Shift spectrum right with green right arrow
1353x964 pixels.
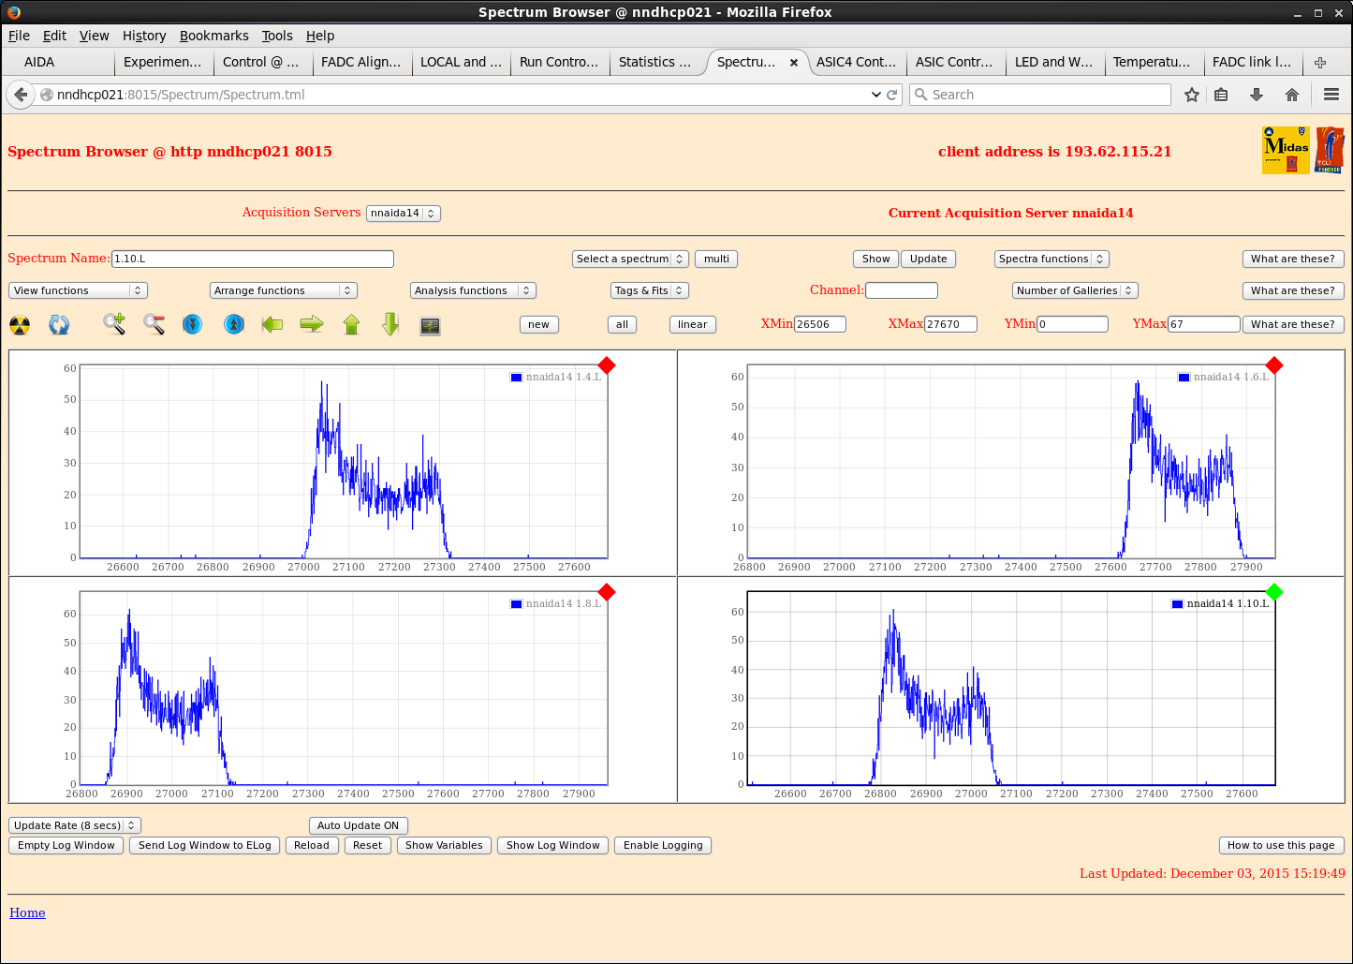312,324
